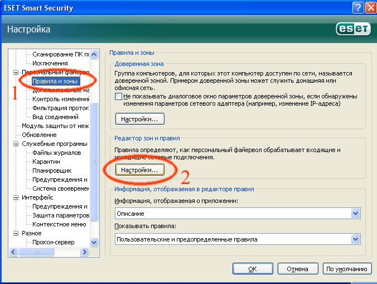The width and height of the screenshot is (377, 284).
Task: Click tree scrollbar down arrow
Action: click(x=94, y=242)
